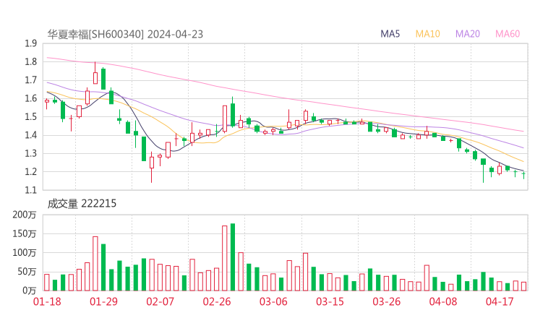Click the 03-15 date axis label
Viewport: 535px width, 318px height.
click(x=330, y=301)
